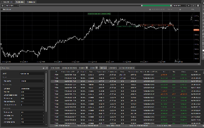
Task: Click the Label text field
Action: [32, 74]
